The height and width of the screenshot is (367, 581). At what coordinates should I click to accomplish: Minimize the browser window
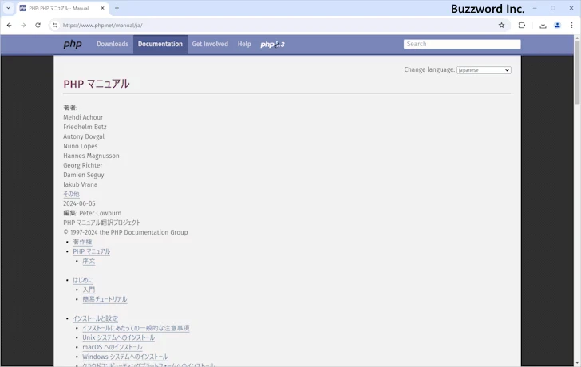tap(535, 8)
